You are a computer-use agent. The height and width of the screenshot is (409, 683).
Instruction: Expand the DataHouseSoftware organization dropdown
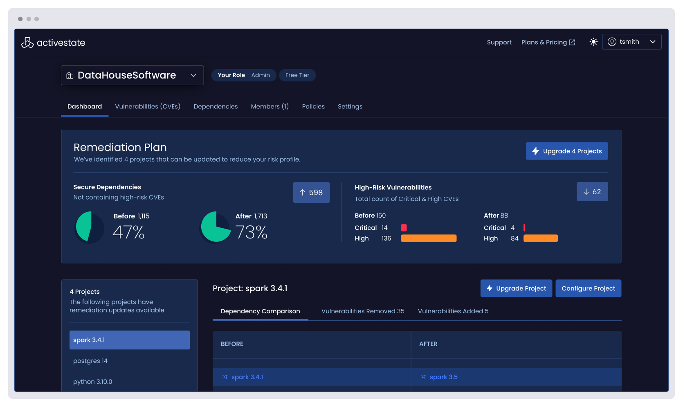(193, 75)
